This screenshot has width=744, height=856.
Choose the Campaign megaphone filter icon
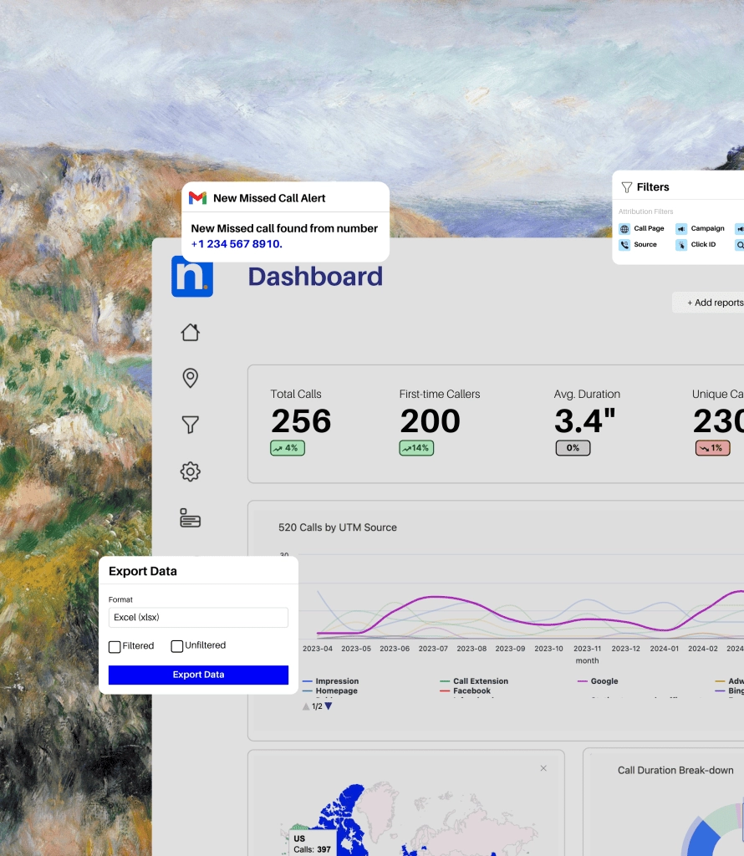tap(681, 229)
